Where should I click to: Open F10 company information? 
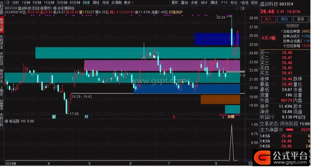[x=224, y=3]
